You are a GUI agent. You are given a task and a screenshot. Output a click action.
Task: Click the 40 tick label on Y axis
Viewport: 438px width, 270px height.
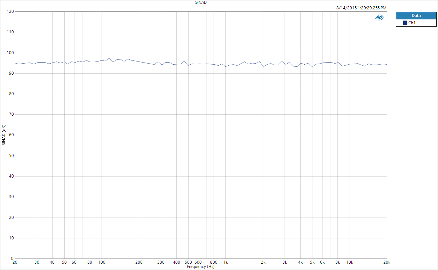pos(11,176)
